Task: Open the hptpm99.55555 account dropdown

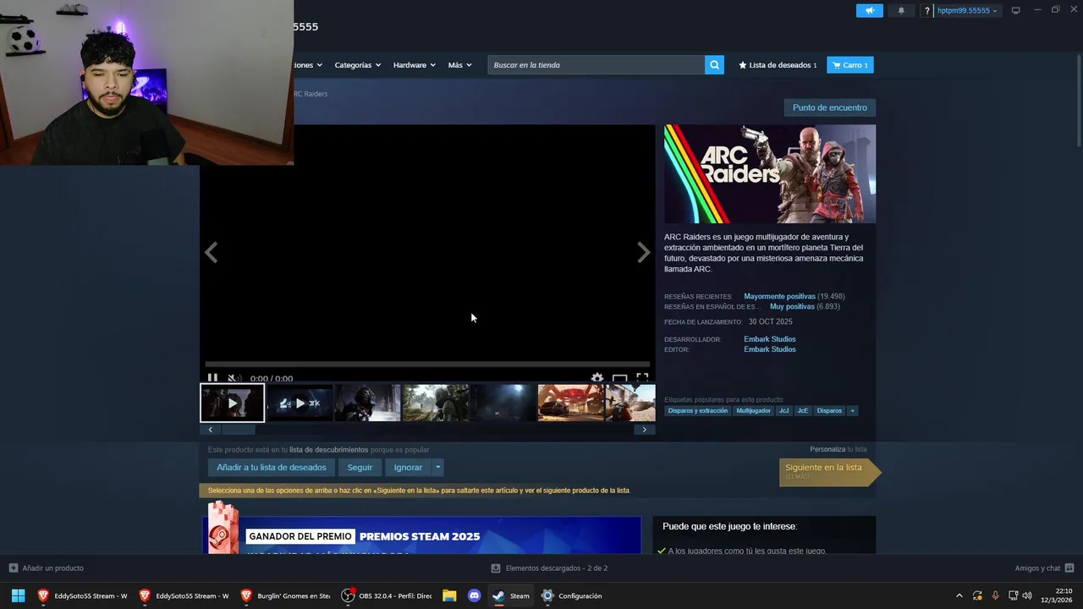Action: [x=967, y=11]
